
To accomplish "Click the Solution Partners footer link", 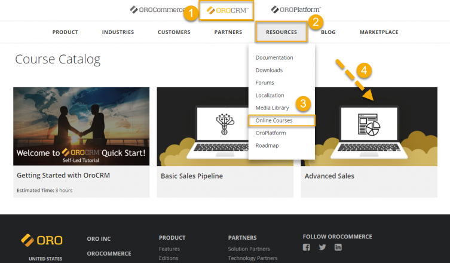I will 249,249.
